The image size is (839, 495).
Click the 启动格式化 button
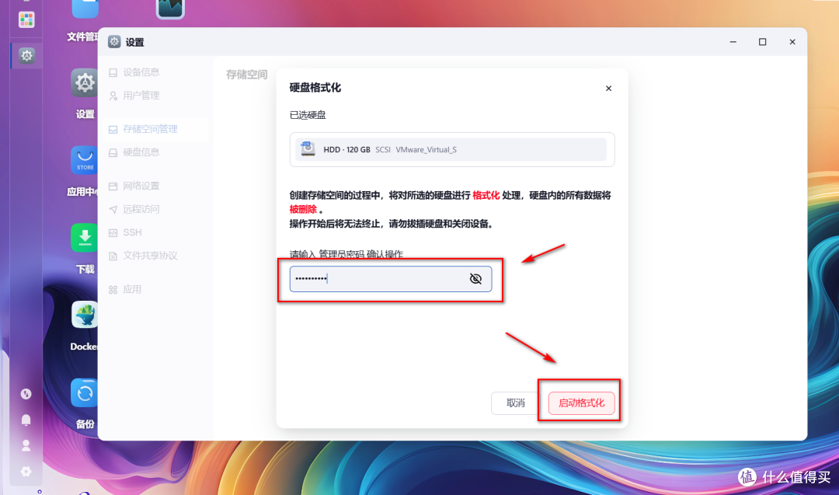tap(581, 403)
